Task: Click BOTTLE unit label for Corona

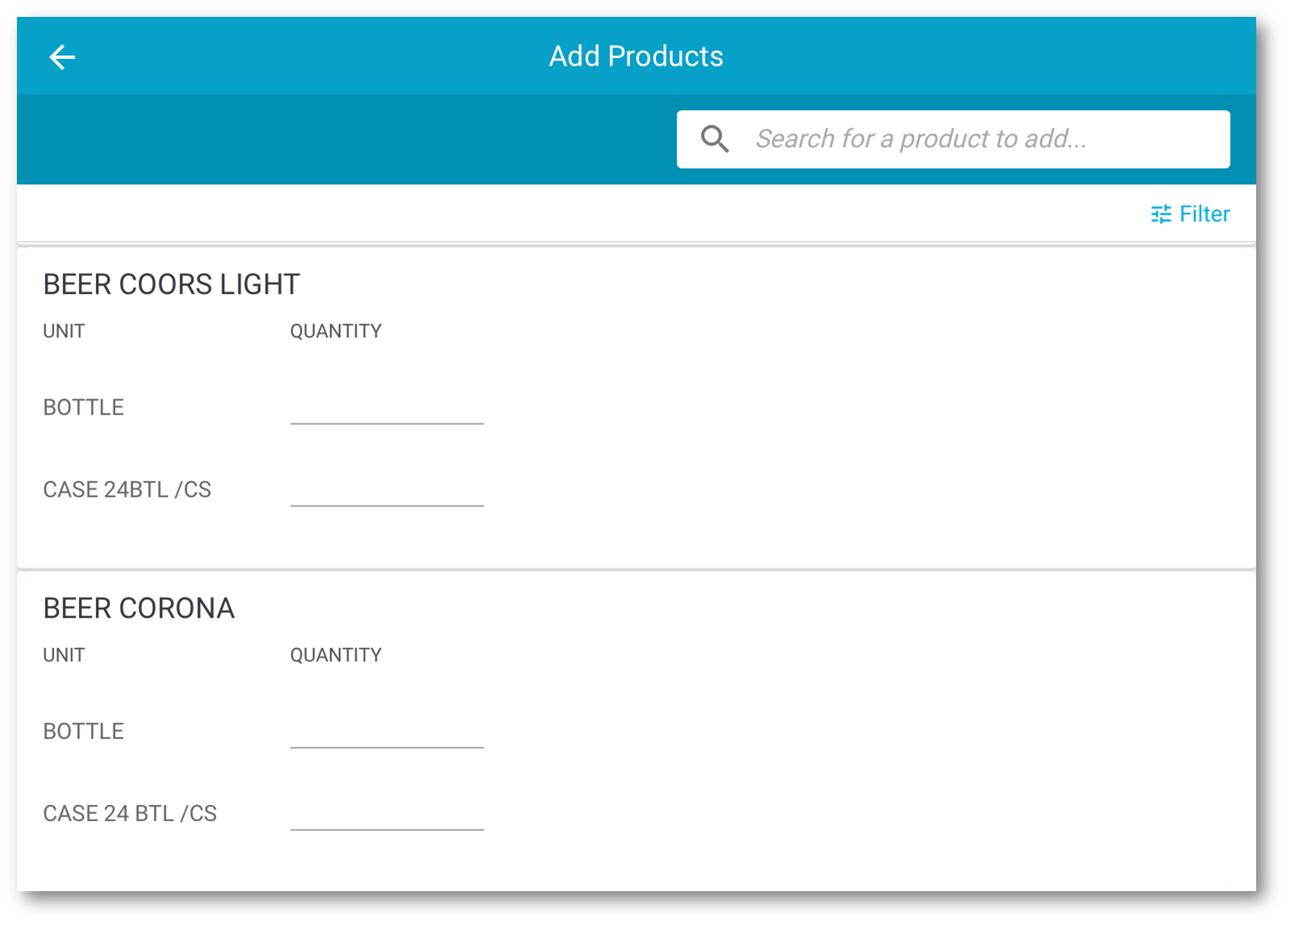Action: [x=84, y=731]
